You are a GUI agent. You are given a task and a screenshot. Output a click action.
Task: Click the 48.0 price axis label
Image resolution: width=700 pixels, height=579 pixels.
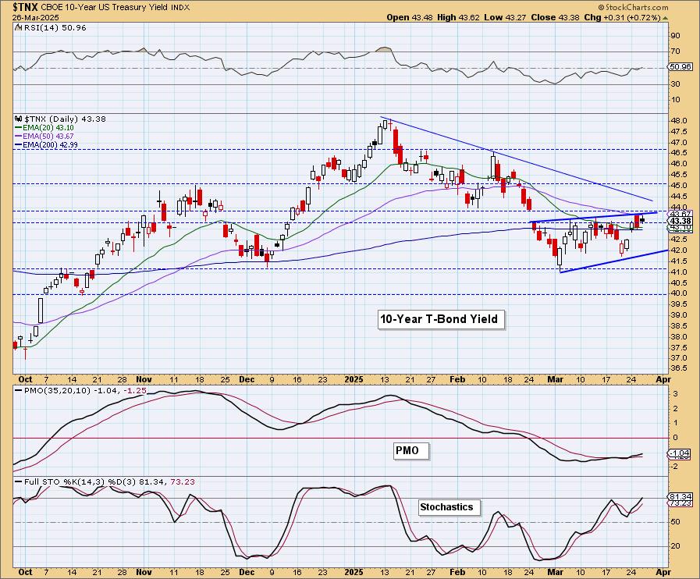(x=679, y=120)
